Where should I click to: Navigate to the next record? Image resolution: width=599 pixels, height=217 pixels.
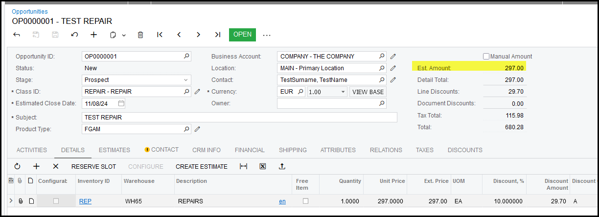tap(198, 35)
